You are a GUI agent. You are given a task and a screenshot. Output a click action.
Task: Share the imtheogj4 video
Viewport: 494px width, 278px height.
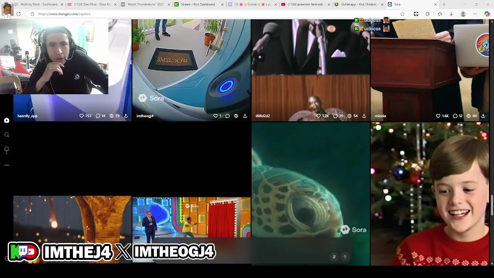[x=245, y=116]
